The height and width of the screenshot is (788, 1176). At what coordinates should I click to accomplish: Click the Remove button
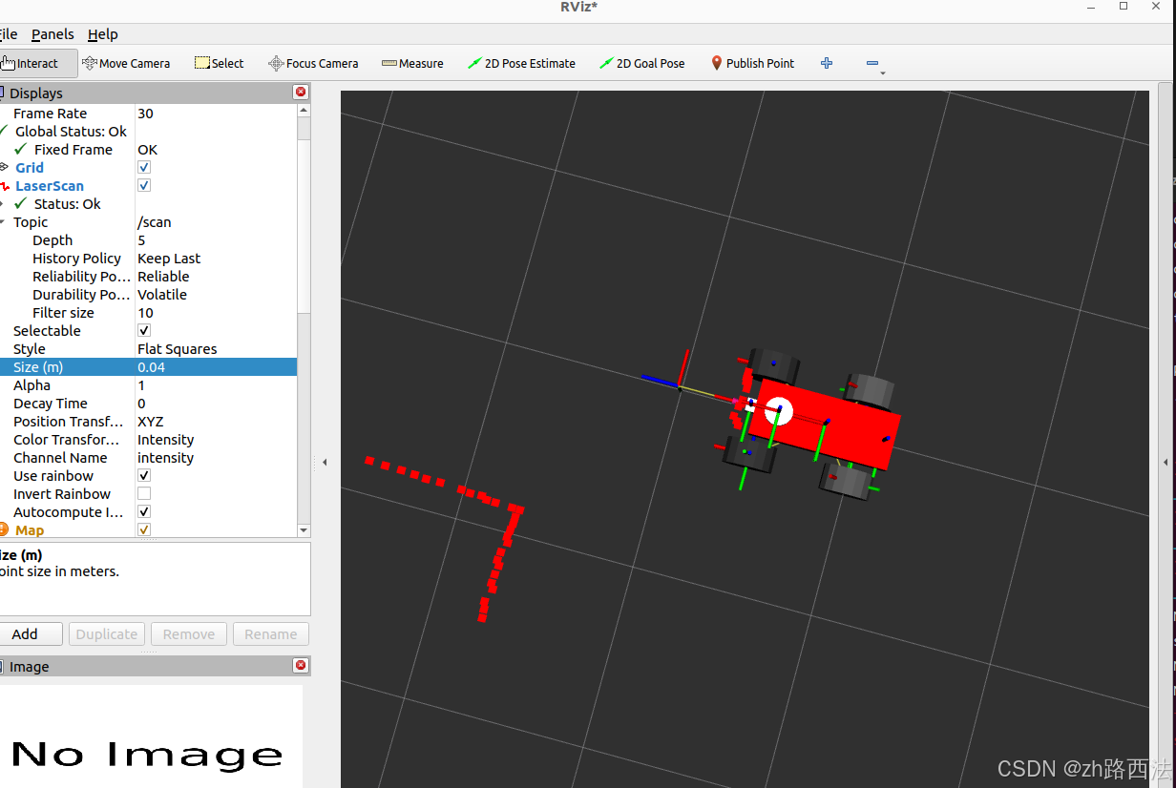(x=189, y=634)
